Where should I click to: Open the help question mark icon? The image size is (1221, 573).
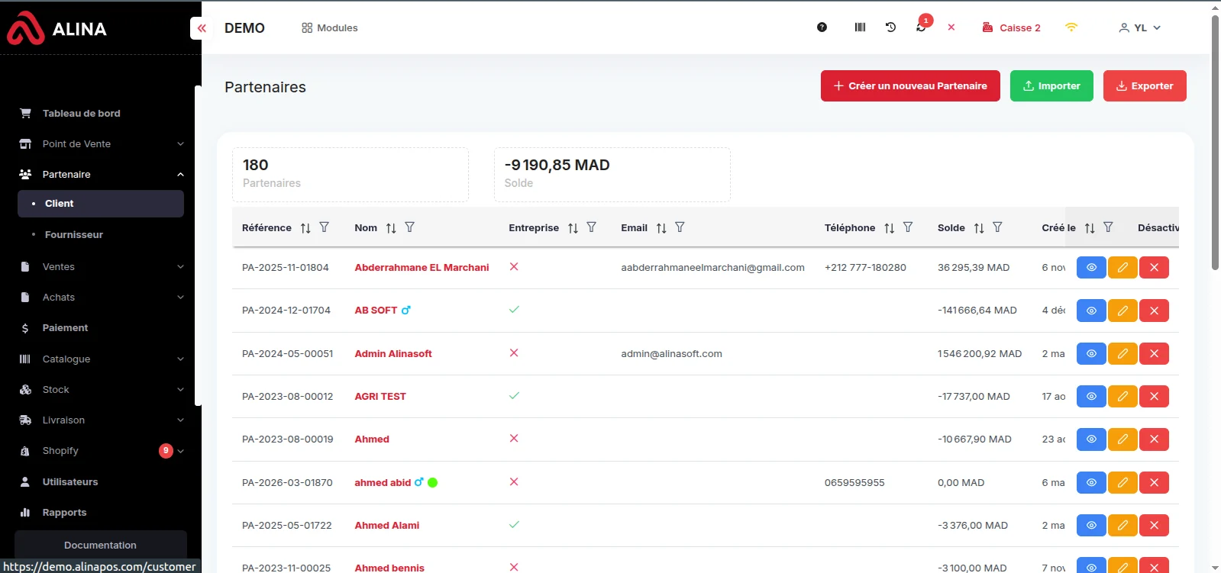[822, 27]
